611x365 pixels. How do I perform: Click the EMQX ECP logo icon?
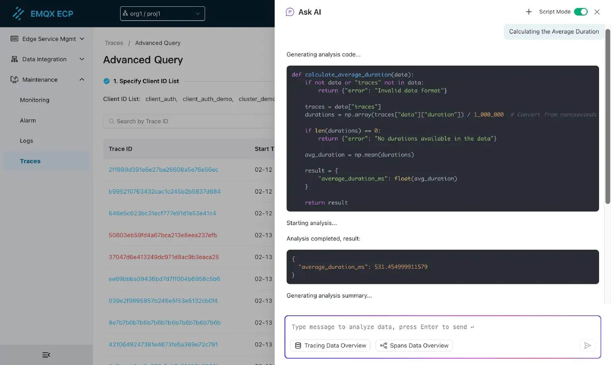point(18,14)
